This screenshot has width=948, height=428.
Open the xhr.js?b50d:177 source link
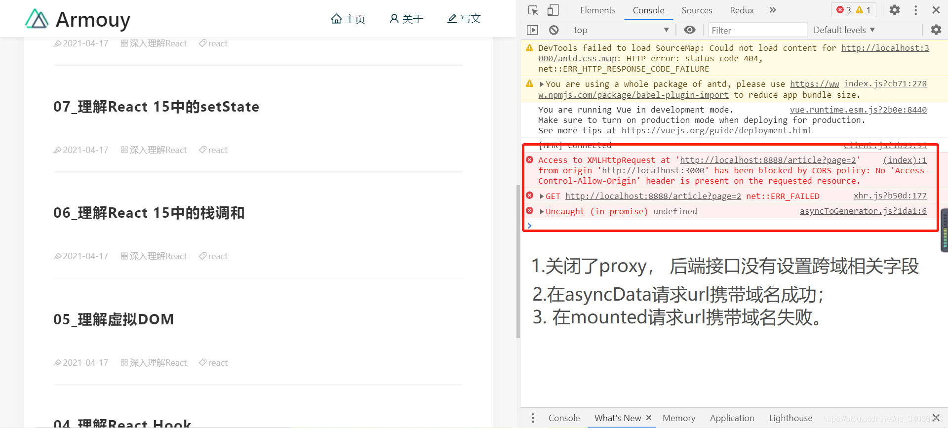coord(890,196)
